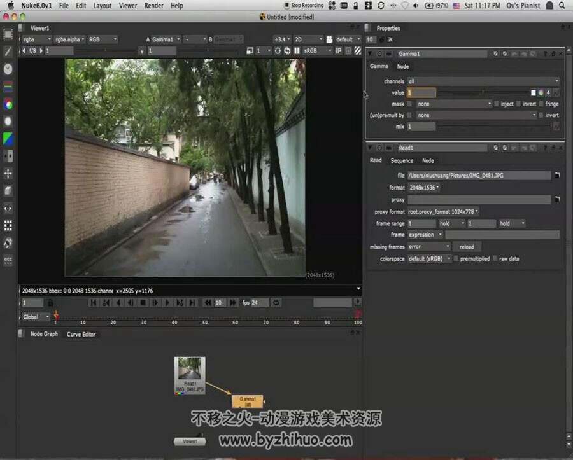Screen dimensions: 573x460
Task: Stop the viewer playback
Action: pos(143,303)
